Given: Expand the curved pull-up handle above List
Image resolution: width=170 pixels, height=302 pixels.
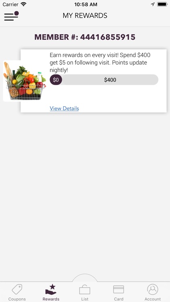Looking at the screenshot, I should click(85, 278).
